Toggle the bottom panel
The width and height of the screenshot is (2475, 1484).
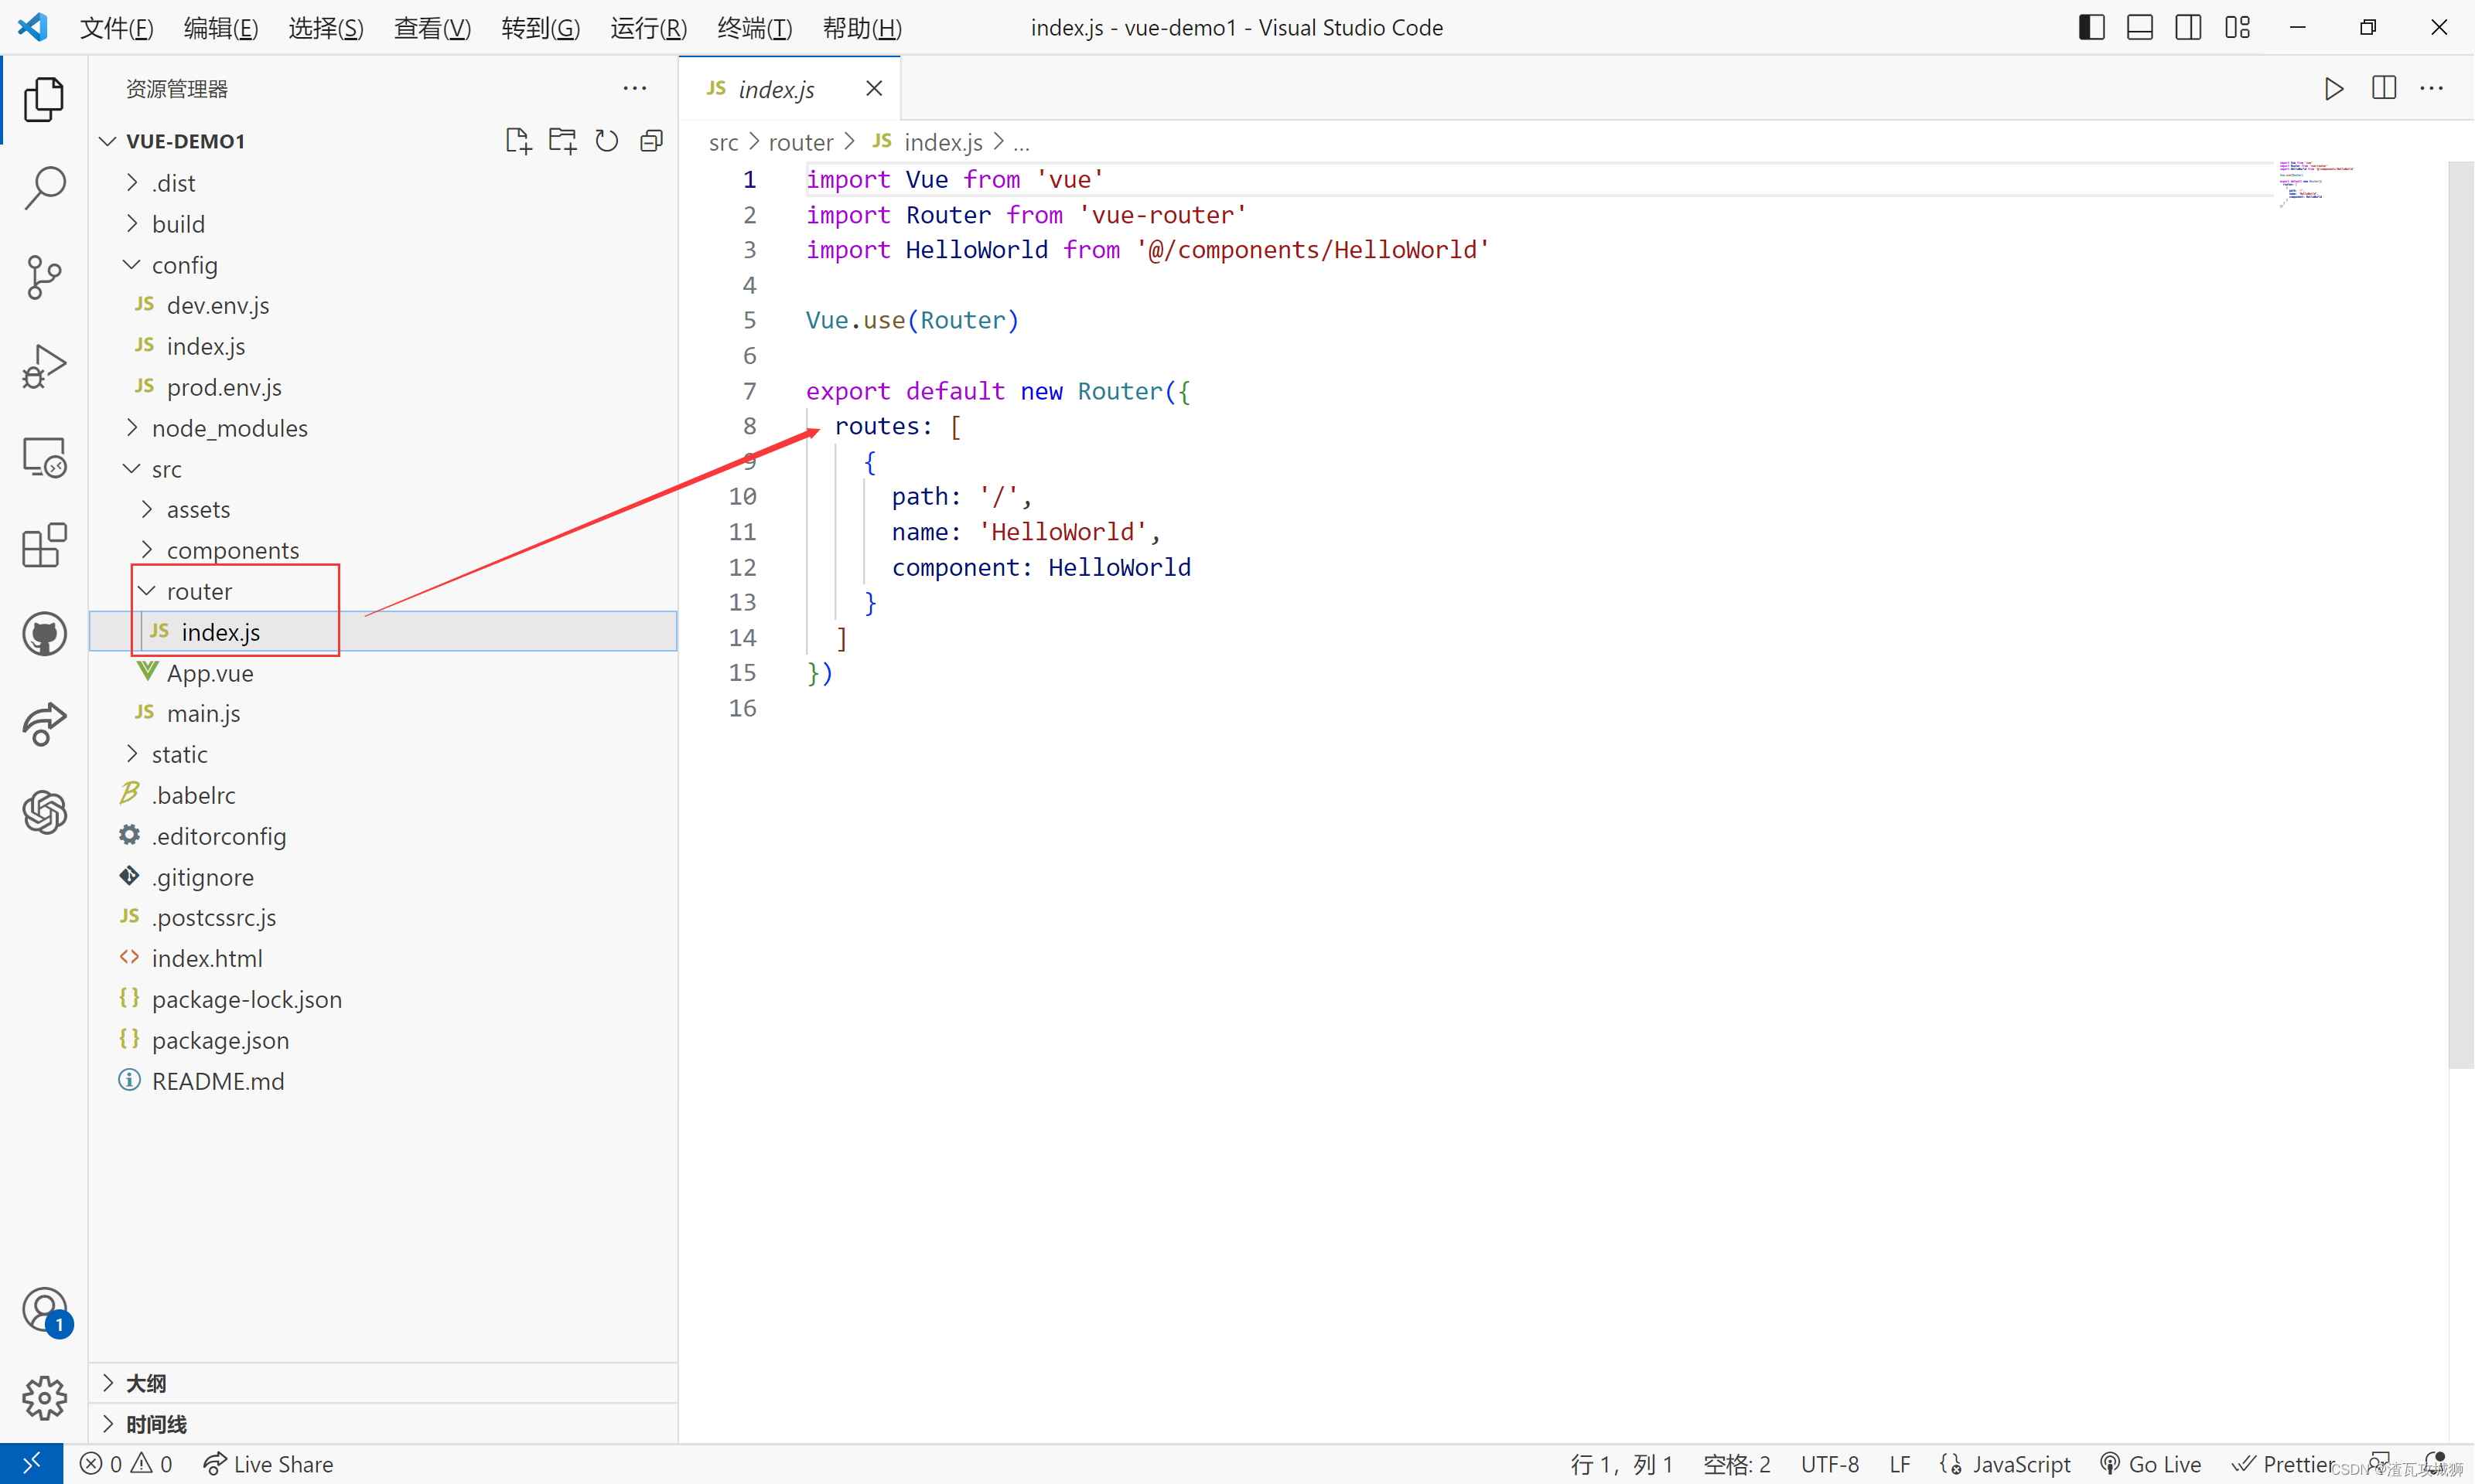(x=2139, y=27)
